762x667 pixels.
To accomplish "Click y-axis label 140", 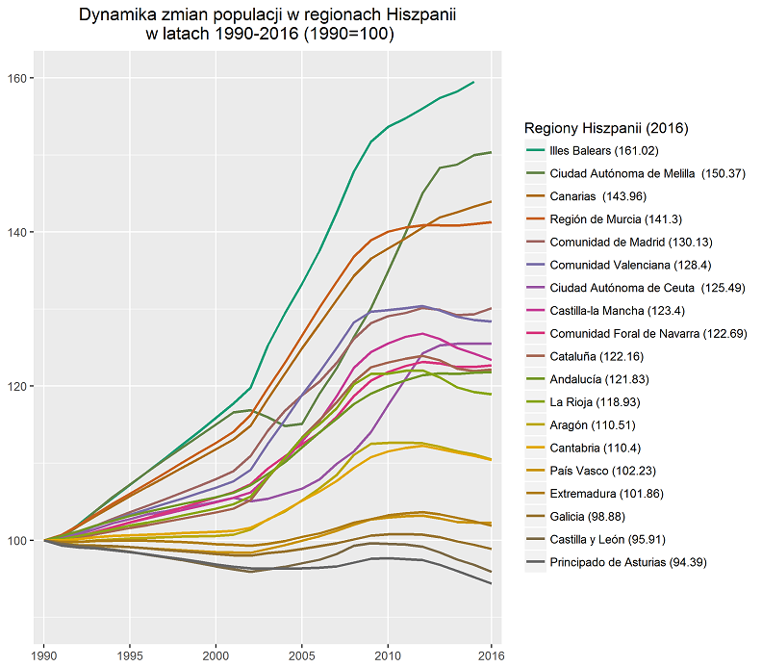I will [x=17, y=232].
